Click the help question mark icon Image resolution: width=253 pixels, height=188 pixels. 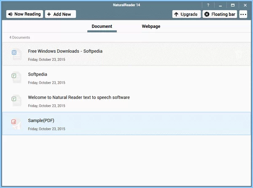(208, 5)
